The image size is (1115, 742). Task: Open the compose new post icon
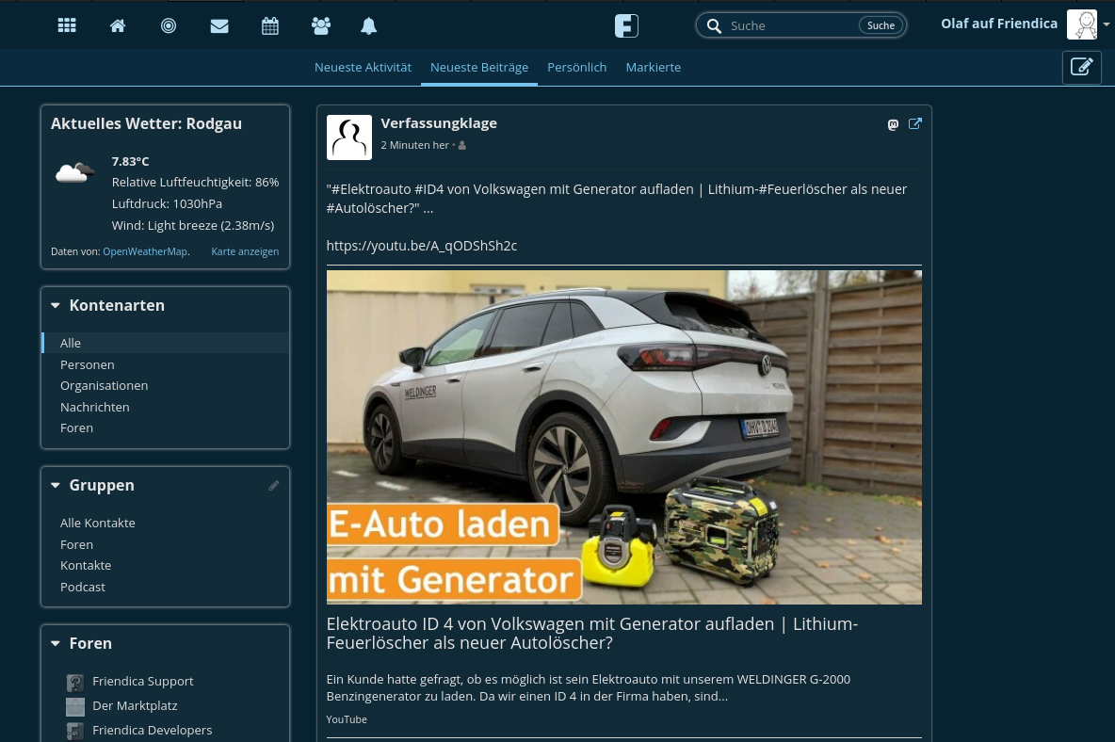(1082, 67)
